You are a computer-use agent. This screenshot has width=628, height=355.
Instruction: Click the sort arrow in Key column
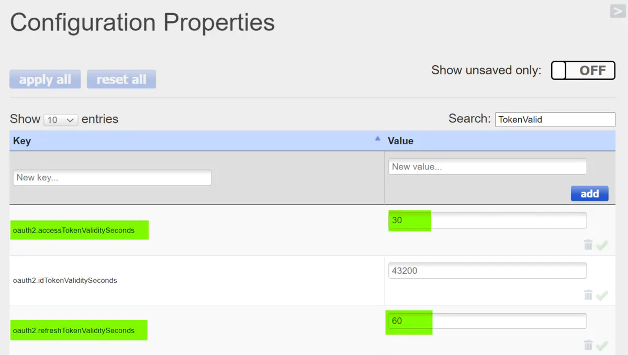(377, 139)
